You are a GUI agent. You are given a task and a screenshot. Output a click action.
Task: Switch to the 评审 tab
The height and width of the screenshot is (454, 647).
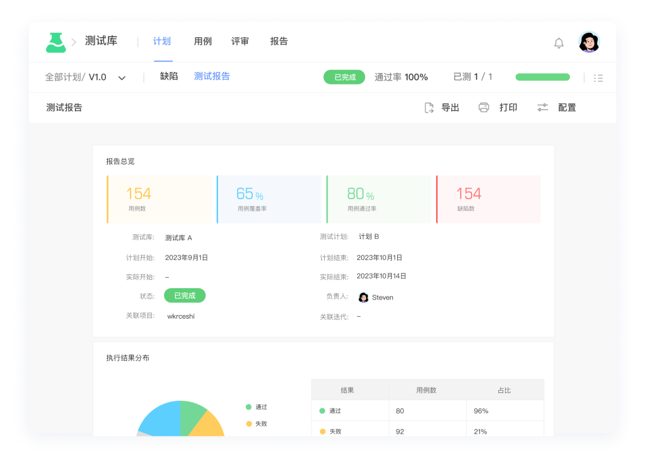pyautogui.click(x=240, y=41)
